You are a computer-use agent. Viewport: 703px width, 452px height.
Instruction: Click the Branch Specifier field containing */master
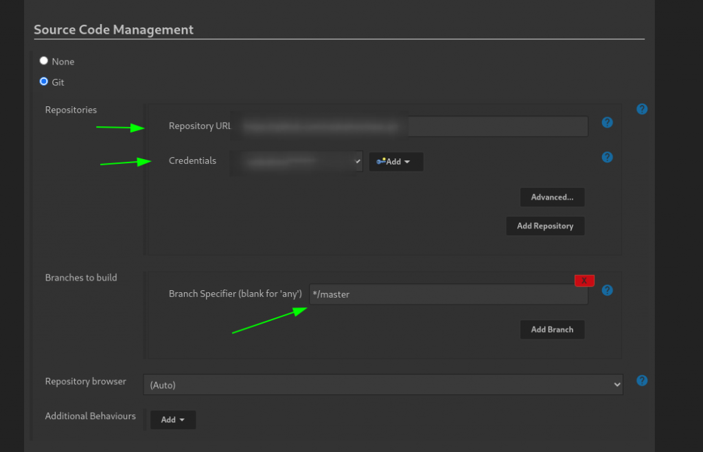448,294
